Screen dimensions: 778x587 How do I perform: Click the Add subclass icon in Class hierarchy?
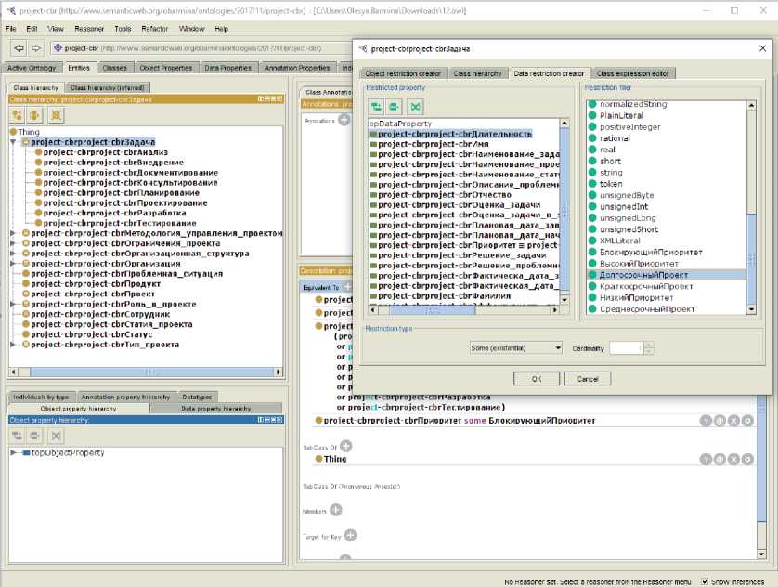coord(18,115)
